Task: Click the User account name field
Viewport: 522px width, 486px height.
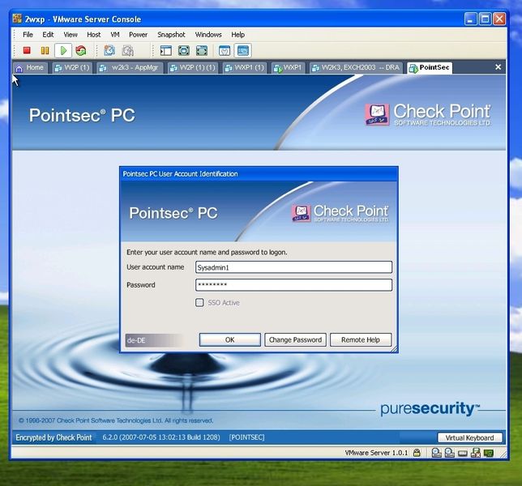Action: (x=293, y=267)
